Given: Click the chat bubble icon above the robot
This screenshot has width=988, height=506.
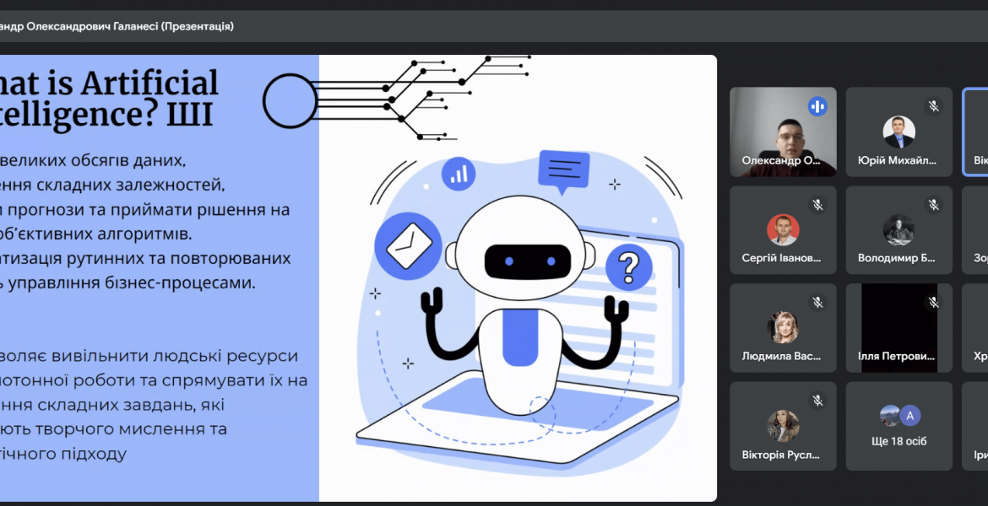Looking at the screenshot, I should [x=564, y=171].
